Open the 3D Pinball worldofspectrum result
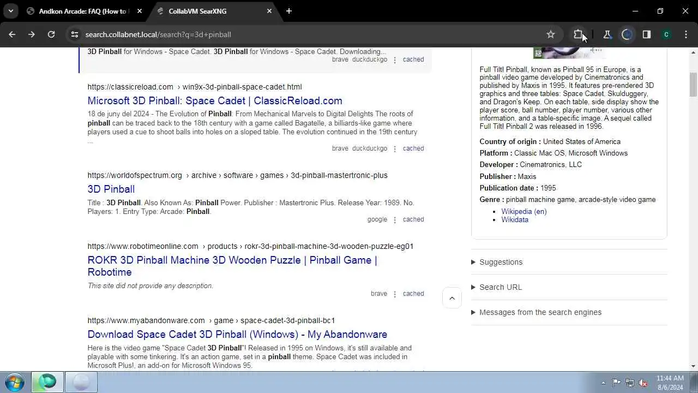 (x=111, y=189)
